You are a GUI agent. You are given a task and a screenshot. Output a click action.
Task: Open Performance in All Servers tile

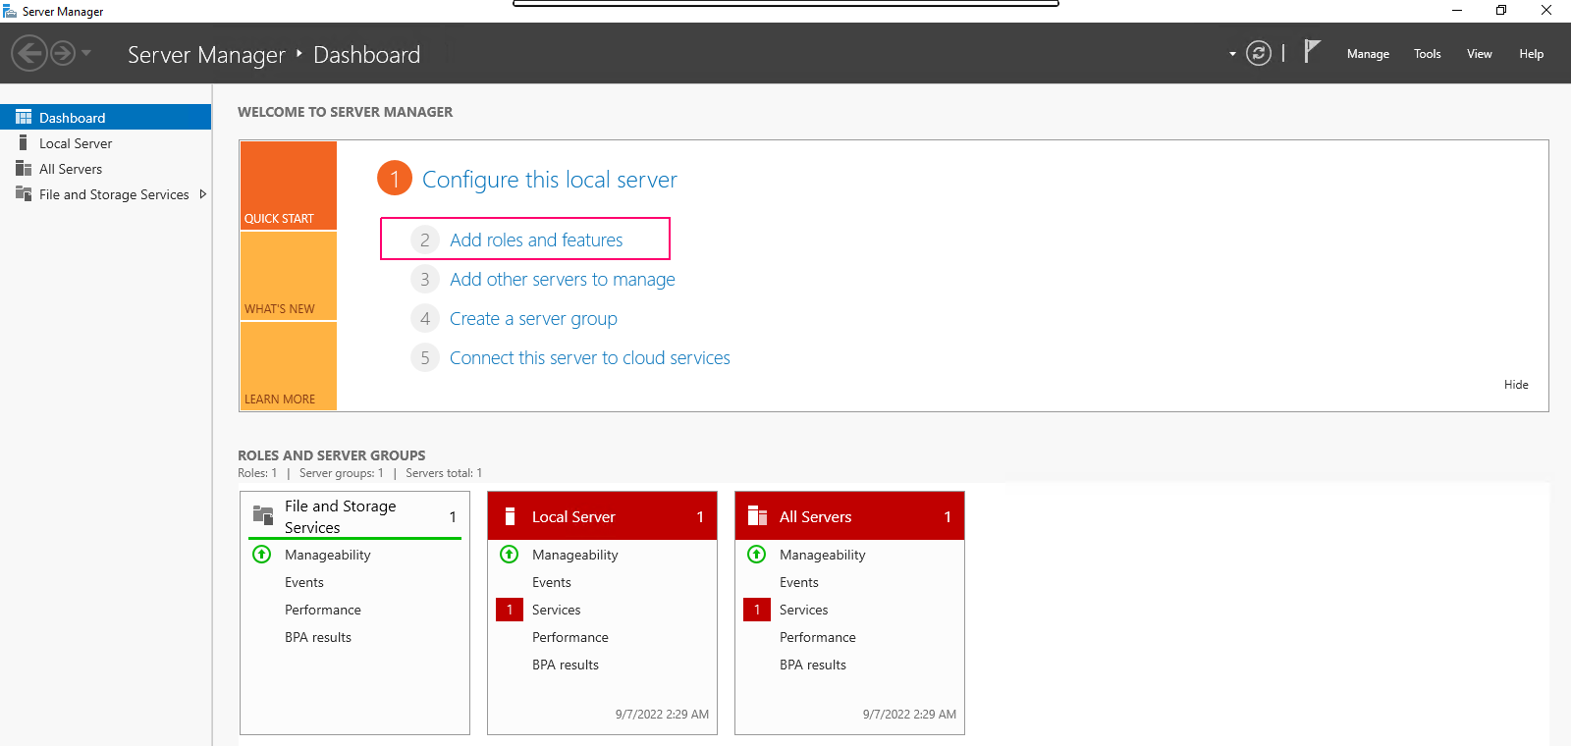coord(818,637)
